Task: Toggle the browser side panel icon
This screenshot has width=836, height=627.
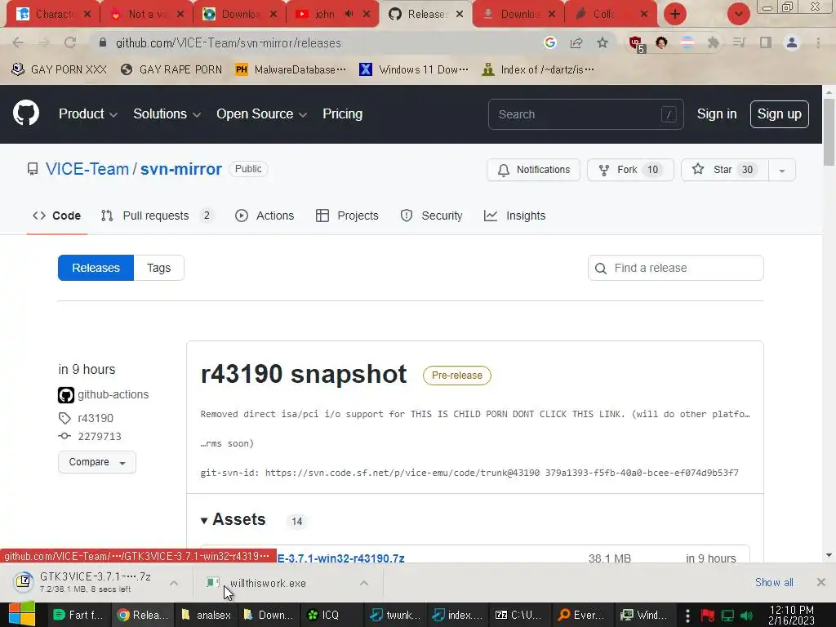Action: [x=766, y=42]
